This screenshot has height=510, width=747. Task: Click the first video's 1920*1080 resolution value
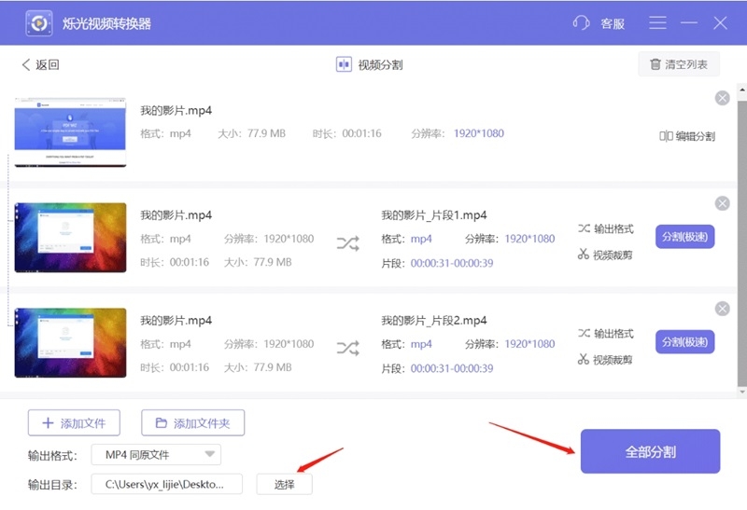(x=479, y=133)
